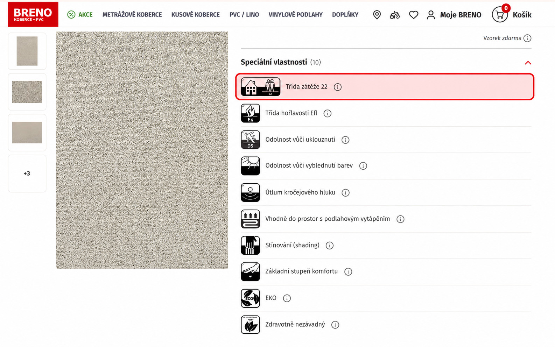
Task: Show info for Odolnost vůči vyblednutí barev
Action: point(363,166)
